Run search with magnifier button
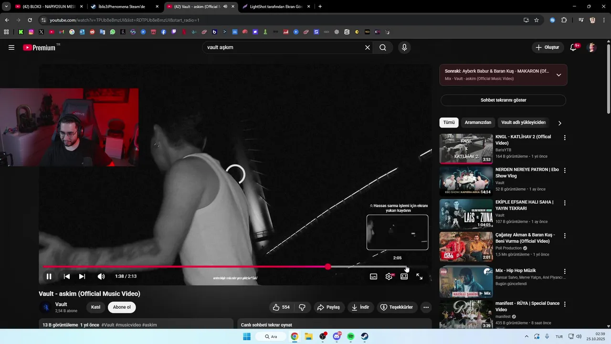The height and width of the screenshot is (344, 611). [383, 47]
